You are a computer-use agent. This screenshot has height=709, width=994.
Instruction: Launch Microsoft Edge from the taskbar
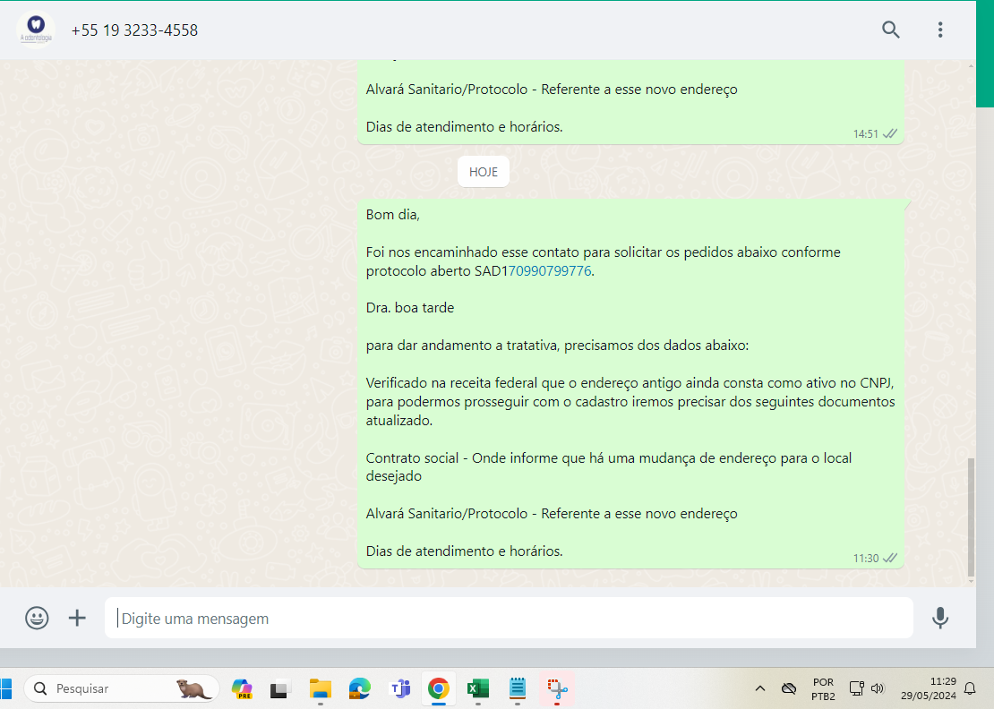359,688
